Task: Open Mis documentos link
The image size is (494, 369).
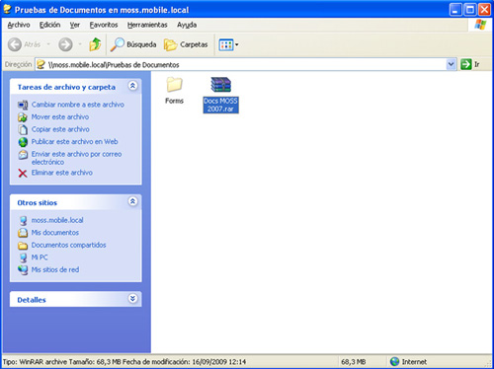Action: point(55,233)
